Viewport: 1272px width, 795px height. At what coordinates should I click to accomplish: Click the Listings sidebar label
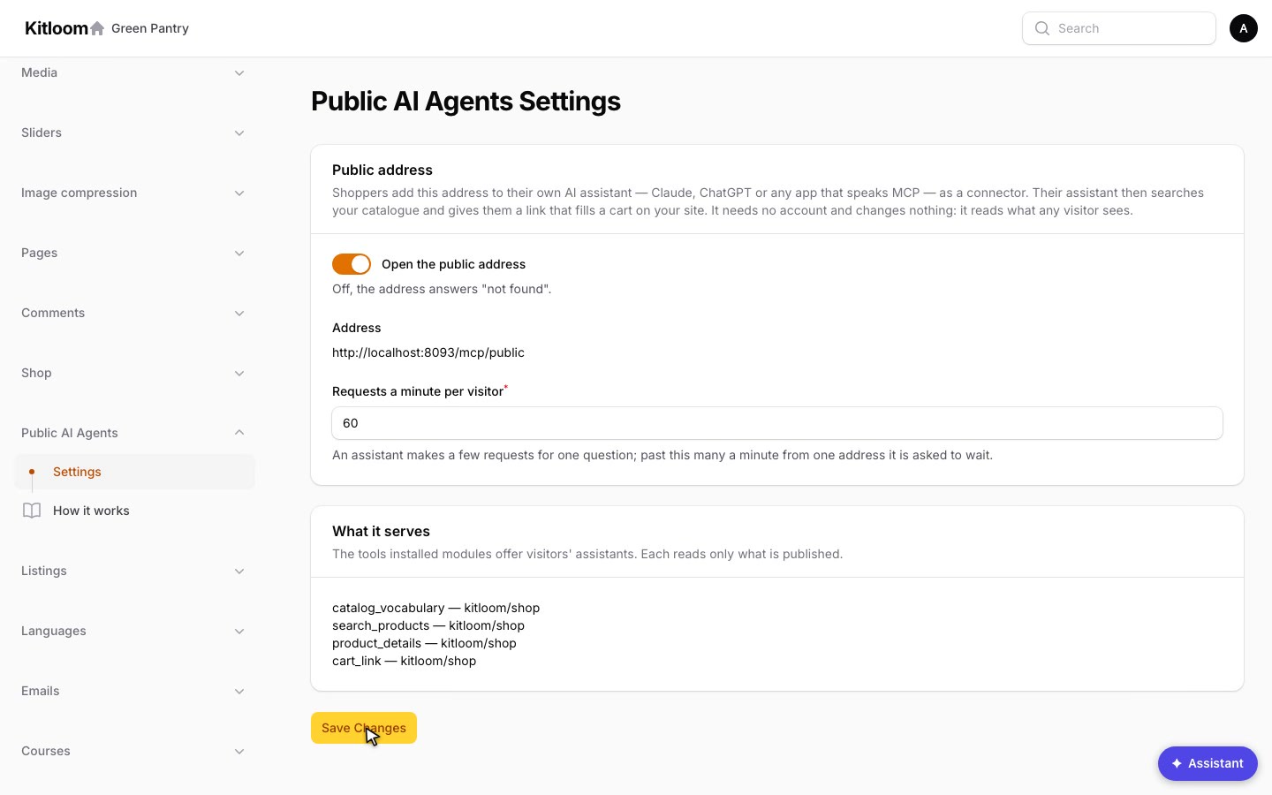(44, 571)
